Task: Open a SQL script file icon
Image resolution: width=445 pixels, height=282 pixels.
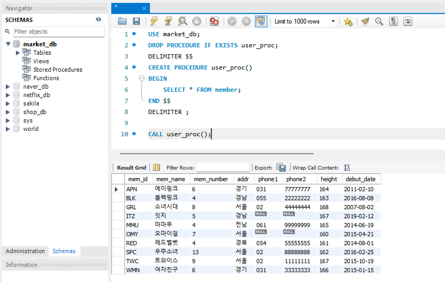Action: click(122, 21)
